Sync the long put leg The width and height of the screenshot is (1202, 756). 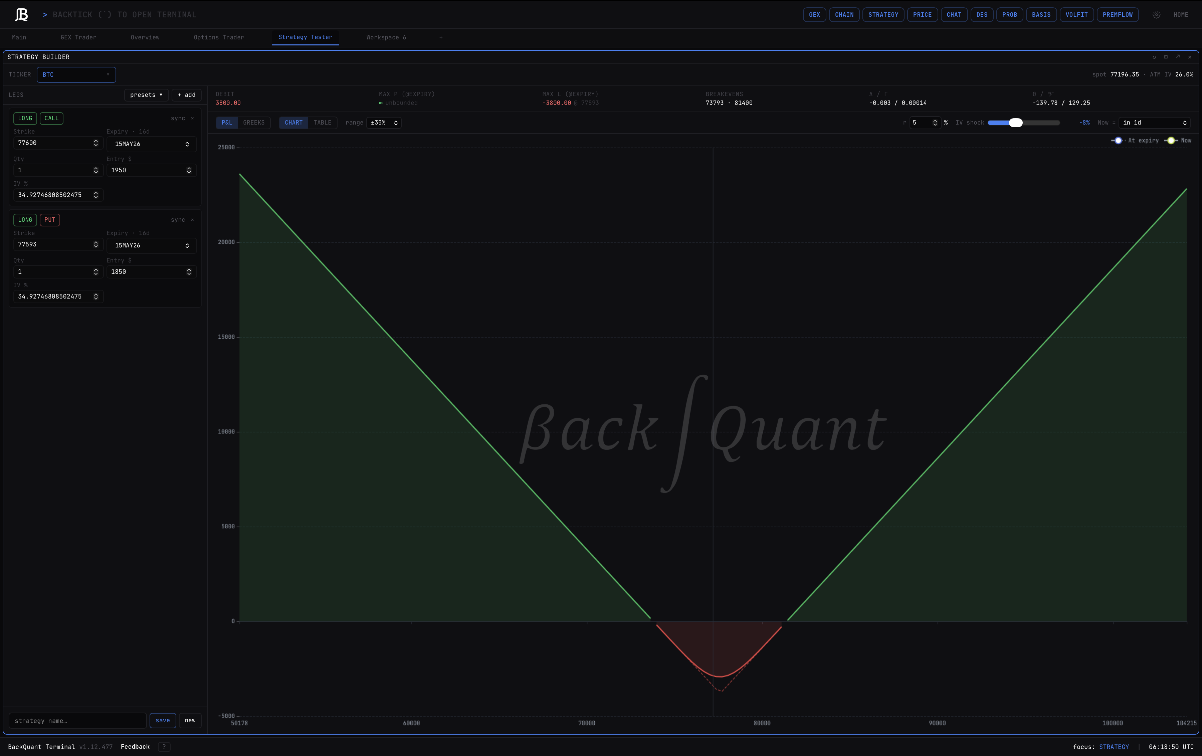coord(178,220)
